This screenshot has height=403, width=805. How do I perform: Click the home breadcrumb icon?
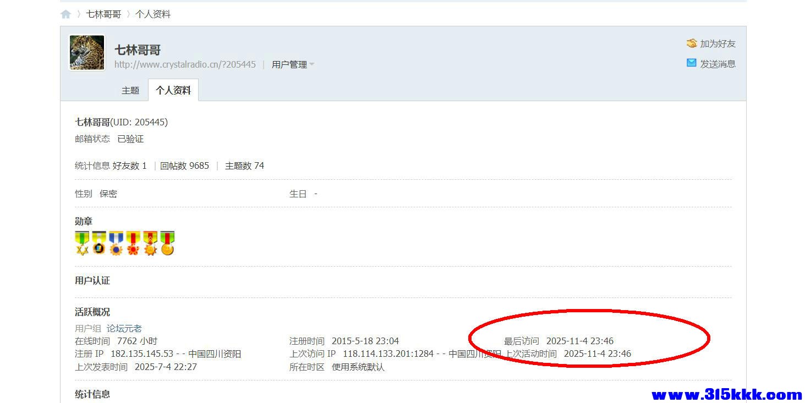[65, 14]
